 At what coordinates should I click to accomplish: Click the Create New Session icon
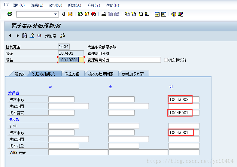(157, 14)
